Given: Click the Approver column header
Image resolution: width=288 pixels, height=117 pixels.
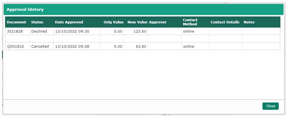Looking at the screenshot, I should pyautogui.click(x=158, y=22).
